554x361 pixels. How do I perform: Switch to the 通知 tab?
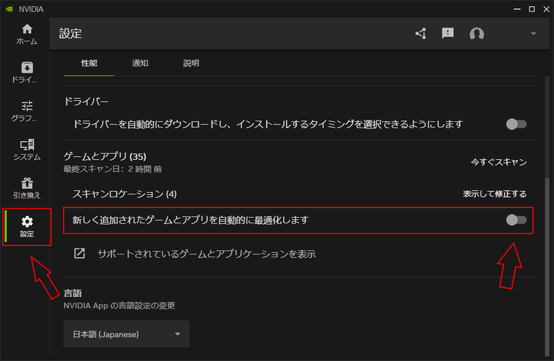(x=140, y=63)
